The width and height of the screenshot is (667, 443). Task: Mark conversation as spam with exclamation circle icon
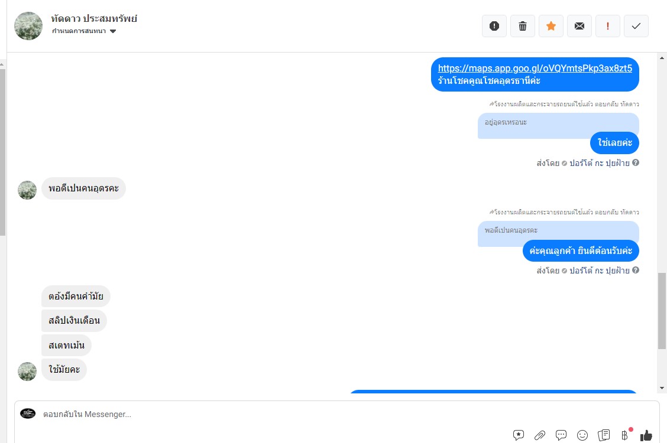pos(494,26)
